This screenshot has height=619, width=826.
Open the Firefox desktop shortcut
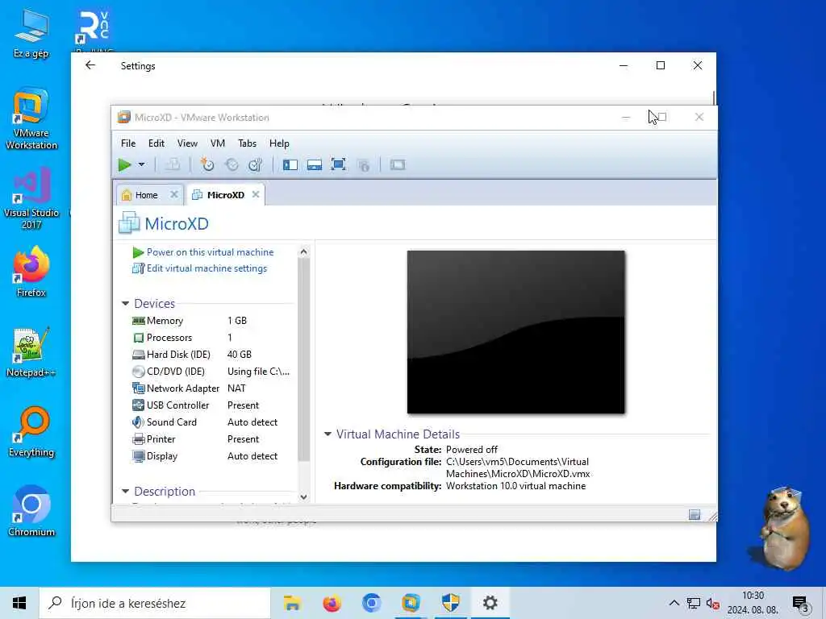pyautogui.click(x=31, y=272)
